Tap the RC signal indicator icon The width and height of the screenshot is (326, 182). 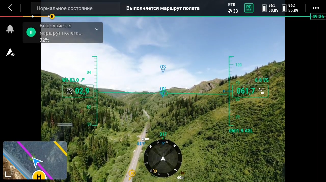(249, 8)
